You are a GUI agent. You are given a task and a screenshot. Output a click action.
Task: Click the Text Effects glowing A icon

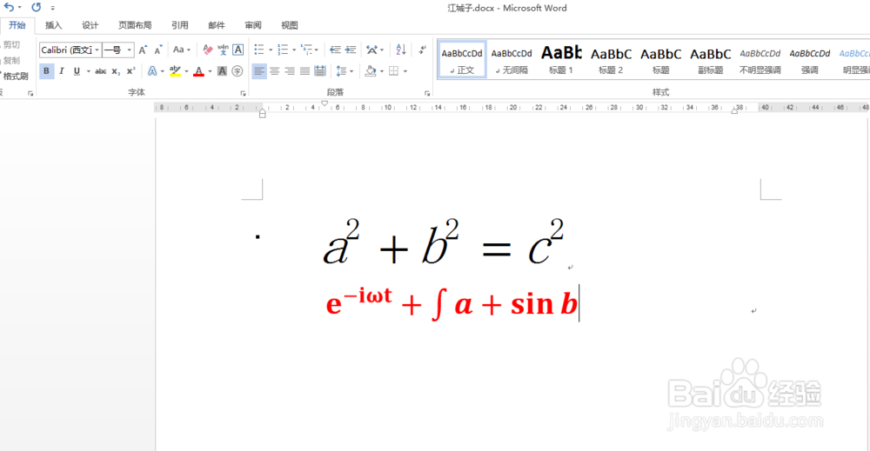pos(152,71)
